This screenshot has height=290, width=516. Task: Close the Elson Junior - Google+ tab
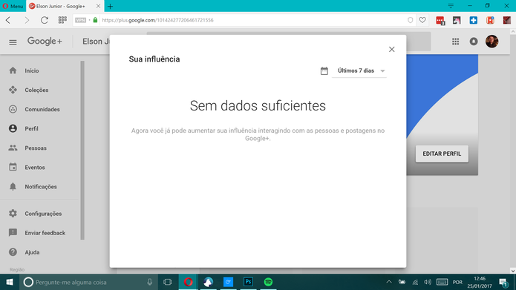pyautogui.click(x=98, y=6)
